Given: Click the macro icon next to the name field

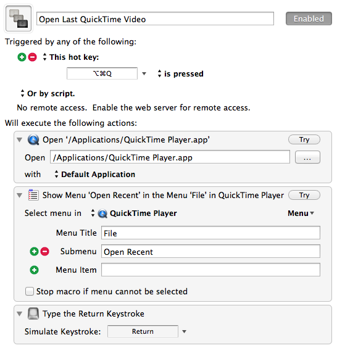Looking at the screenshot, I should coord(19,19).
